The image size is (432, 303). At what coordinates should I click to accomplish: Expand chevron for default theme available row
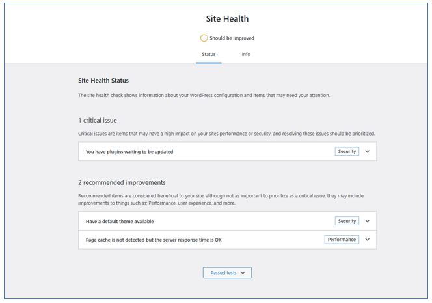click(x=368, y=221)
